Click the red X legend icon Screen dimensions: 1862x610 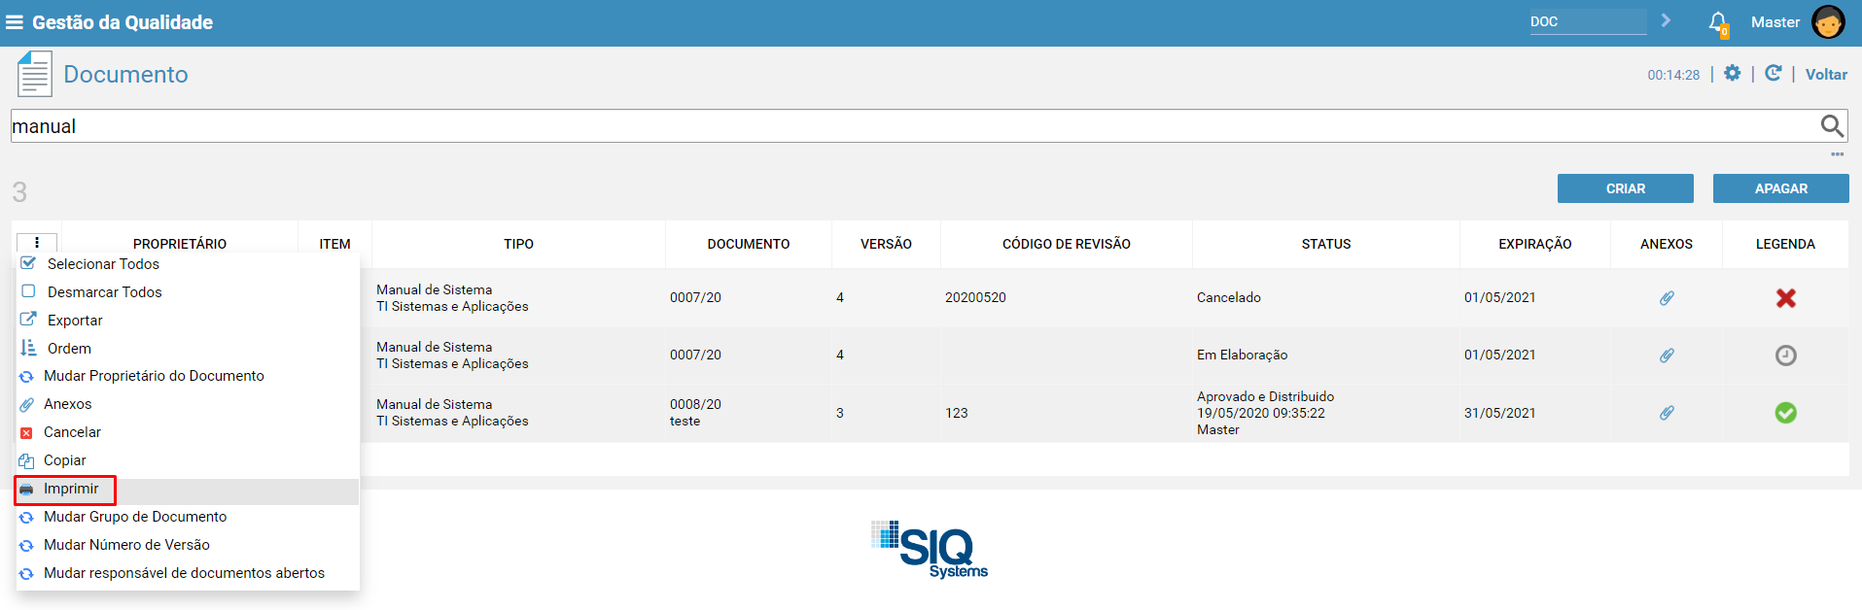tap(1786, 298)
